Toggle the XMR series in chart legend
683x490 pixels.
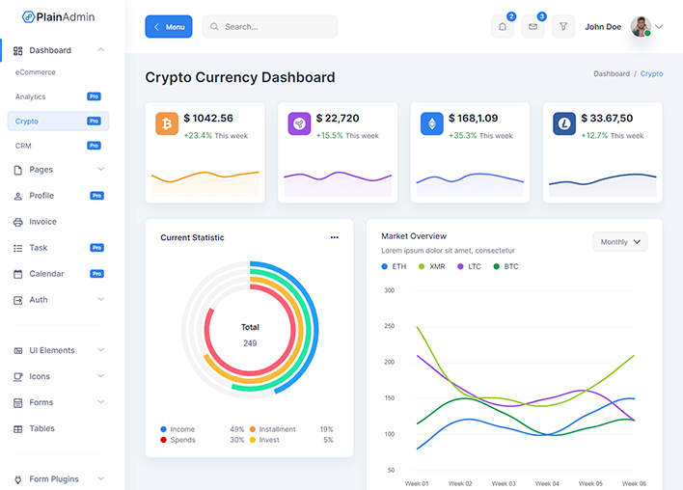click(x=430, y=266)
